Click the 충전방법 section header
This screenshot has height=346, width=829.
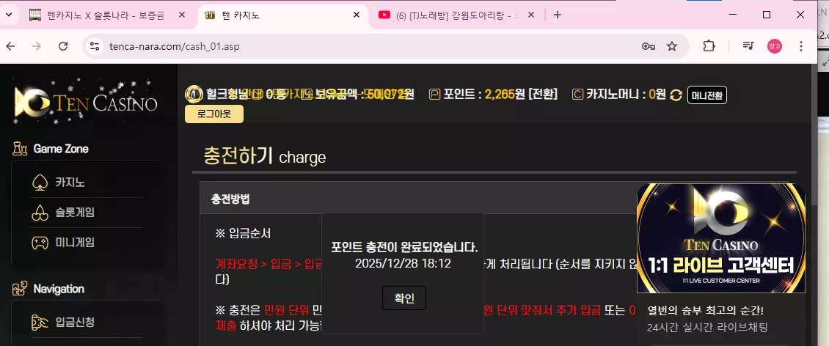coord(230,199)
